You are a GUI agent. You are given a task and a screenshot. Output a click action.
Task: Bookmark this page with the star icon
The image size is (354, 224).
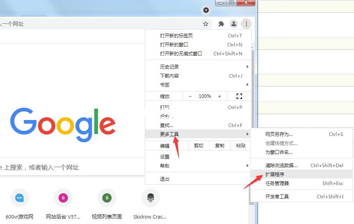click(205, 24)
